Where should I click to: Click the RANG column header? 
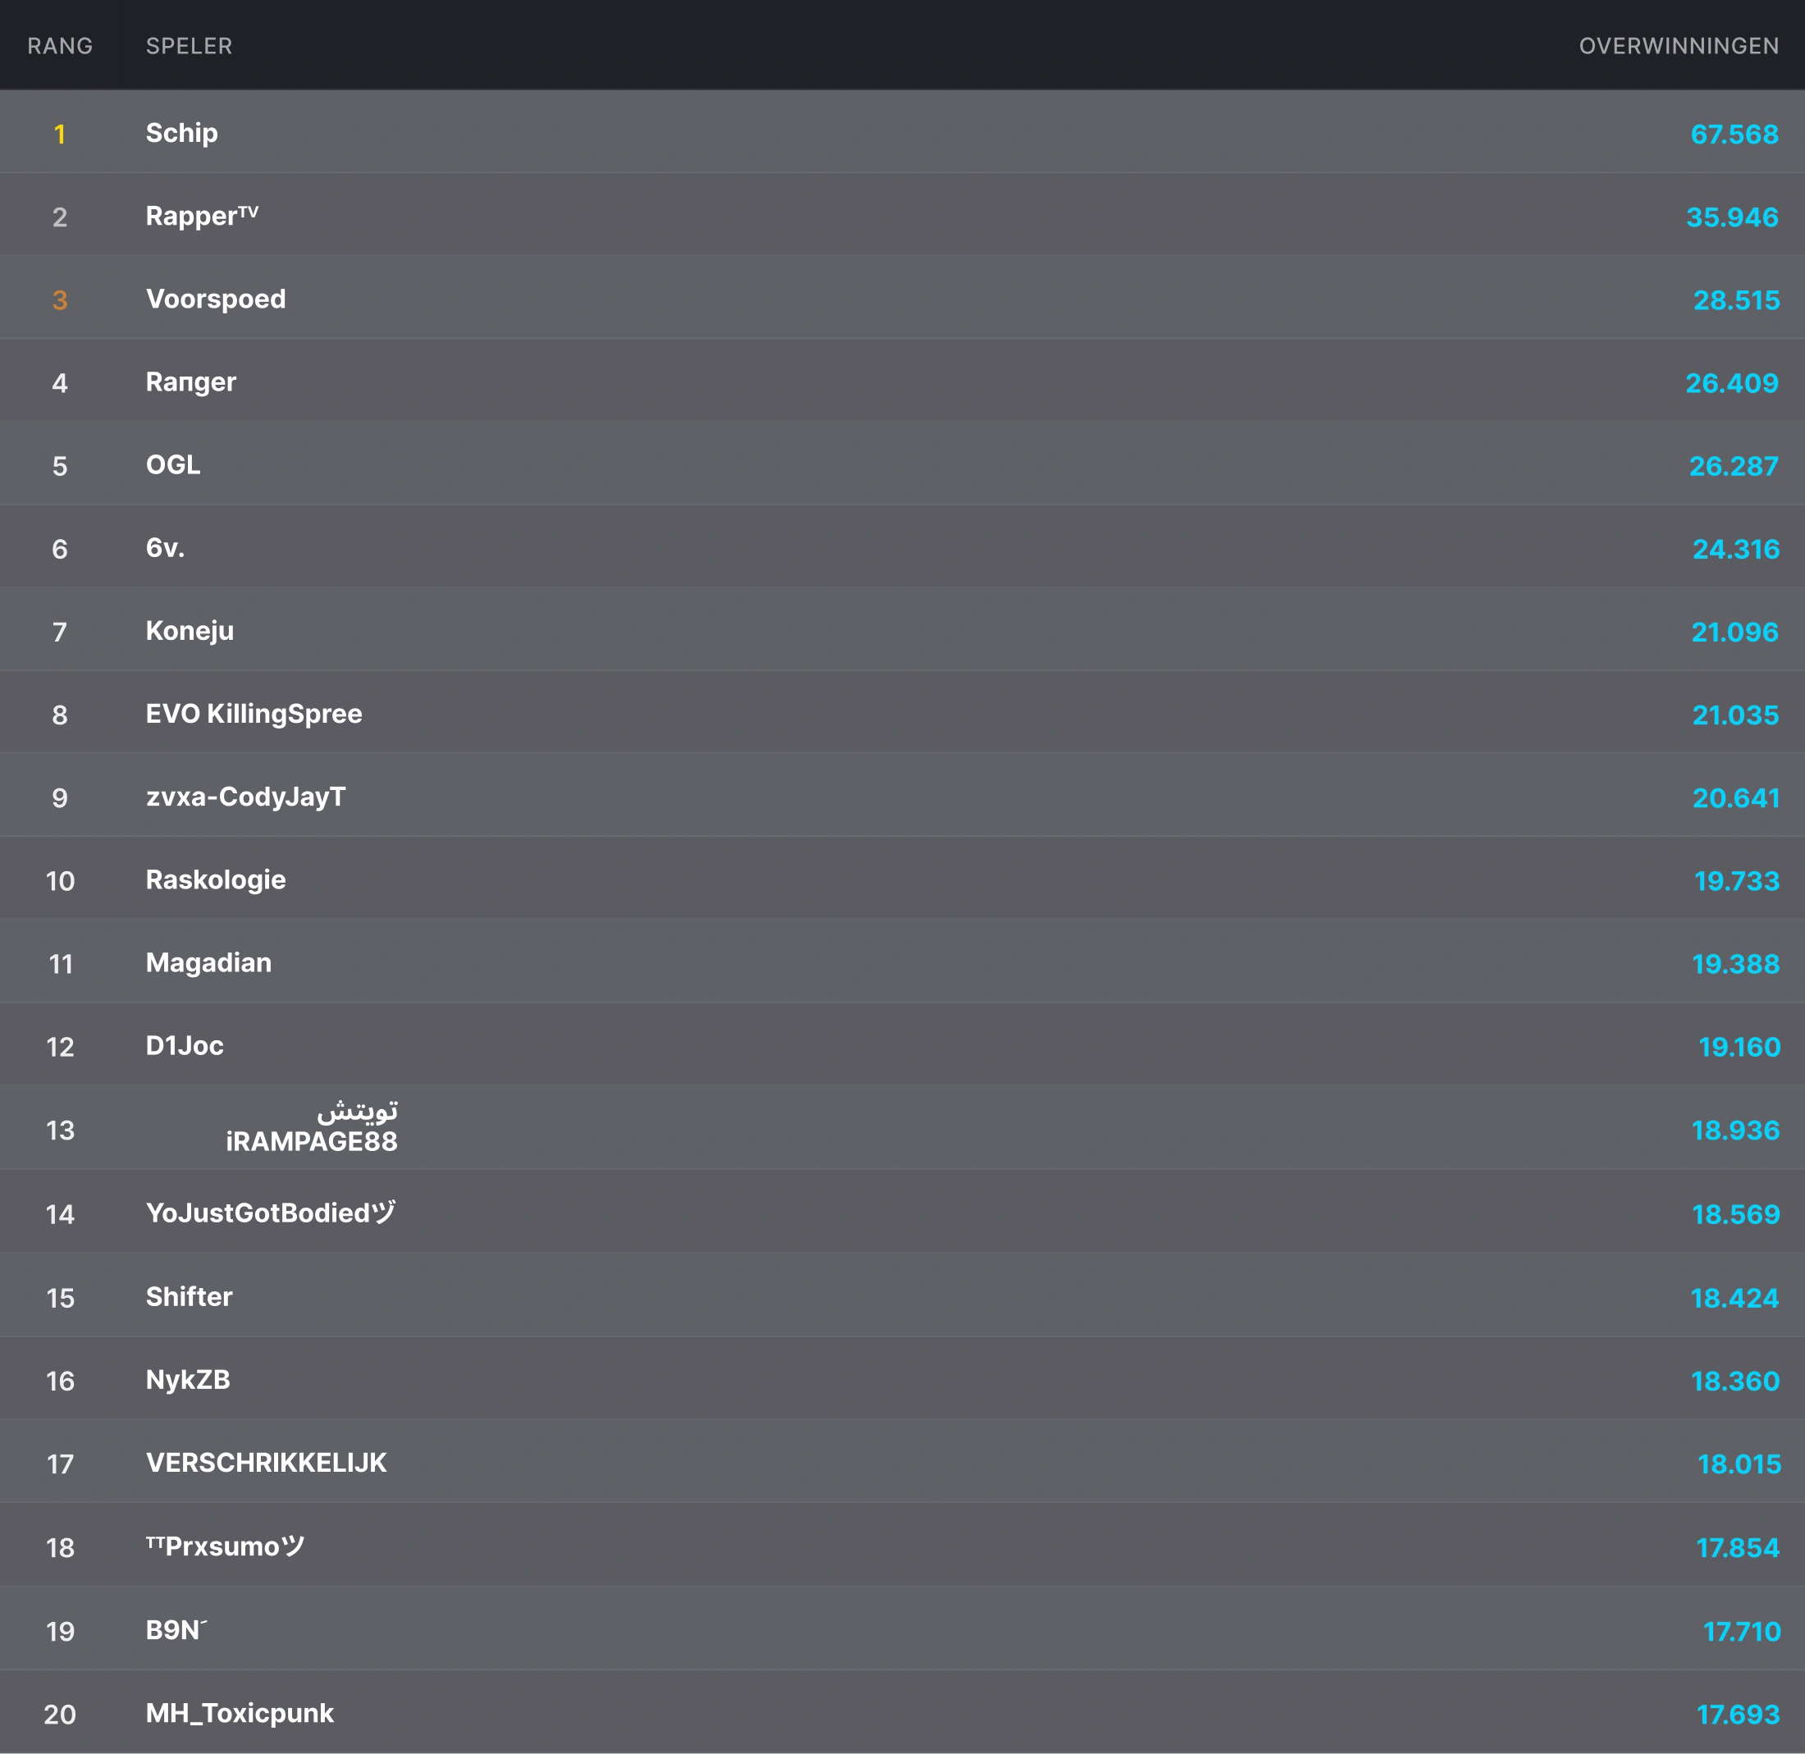click(60, 46)
